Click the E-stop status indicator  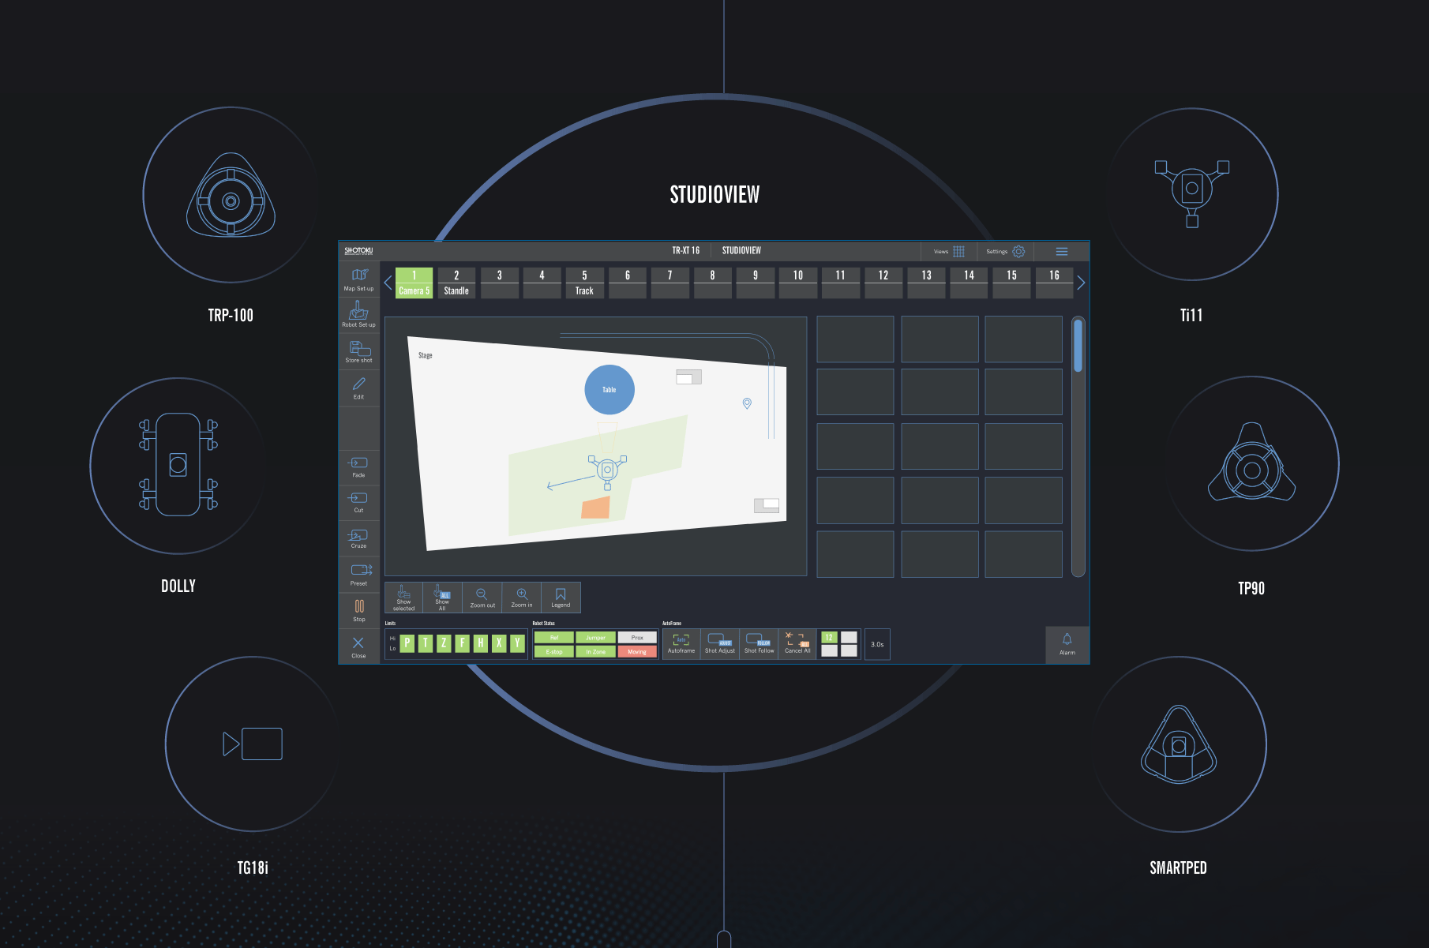554,652
